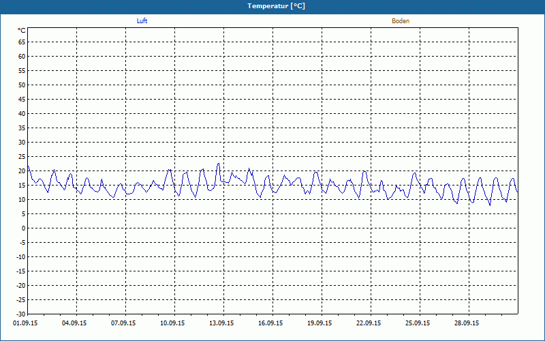Click the 60 y-axis value
Image resolution: width=545 pixels, height=341 pixels.
pos(22,57)
